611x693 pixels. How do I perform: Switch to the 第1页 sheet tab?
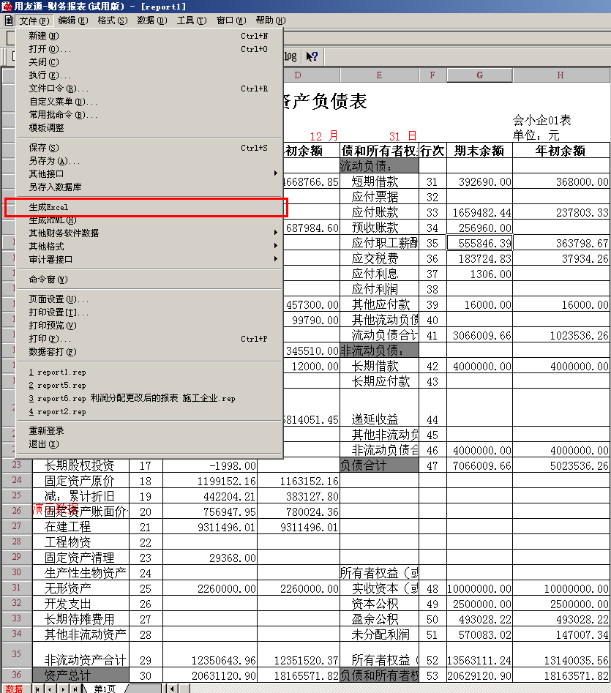105,688
